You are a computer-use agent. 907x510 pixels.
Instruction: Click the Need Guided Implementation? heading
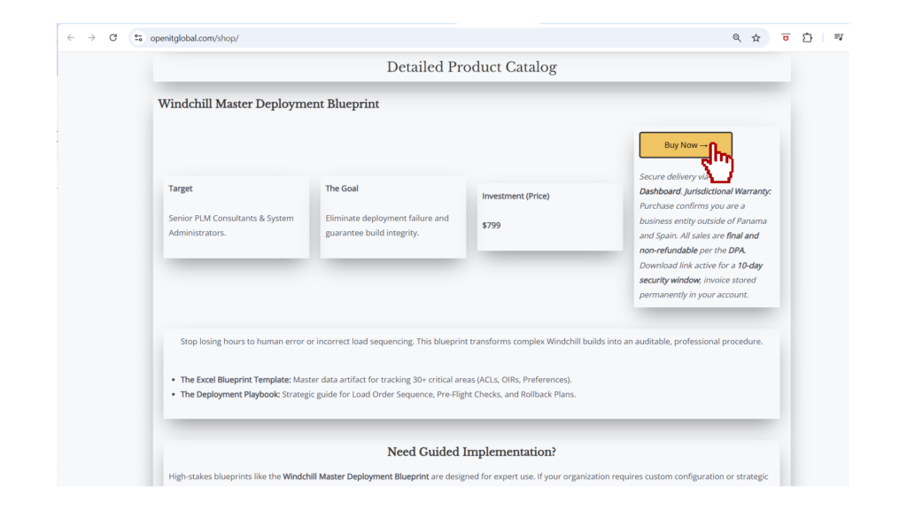[471, 452]
